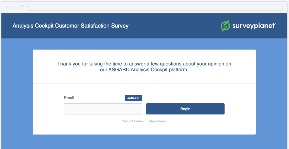Click the Analysis Cockpit Customer Satisfaction Survey title

(71, 26)
